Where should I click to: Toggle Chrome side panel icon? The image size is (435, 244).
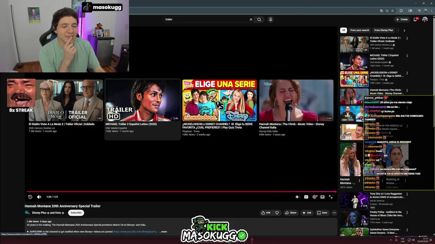click(410, 11)
